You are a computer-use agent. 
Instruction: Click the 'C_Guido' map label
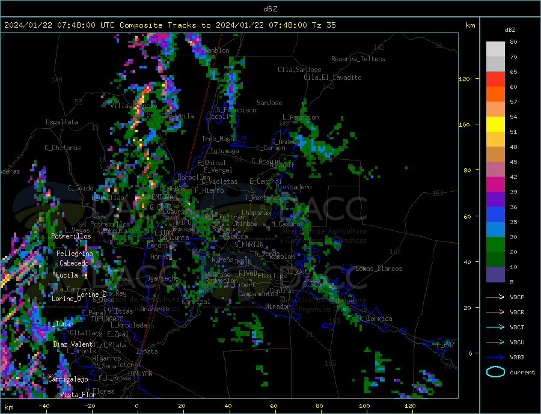point(81,187)
